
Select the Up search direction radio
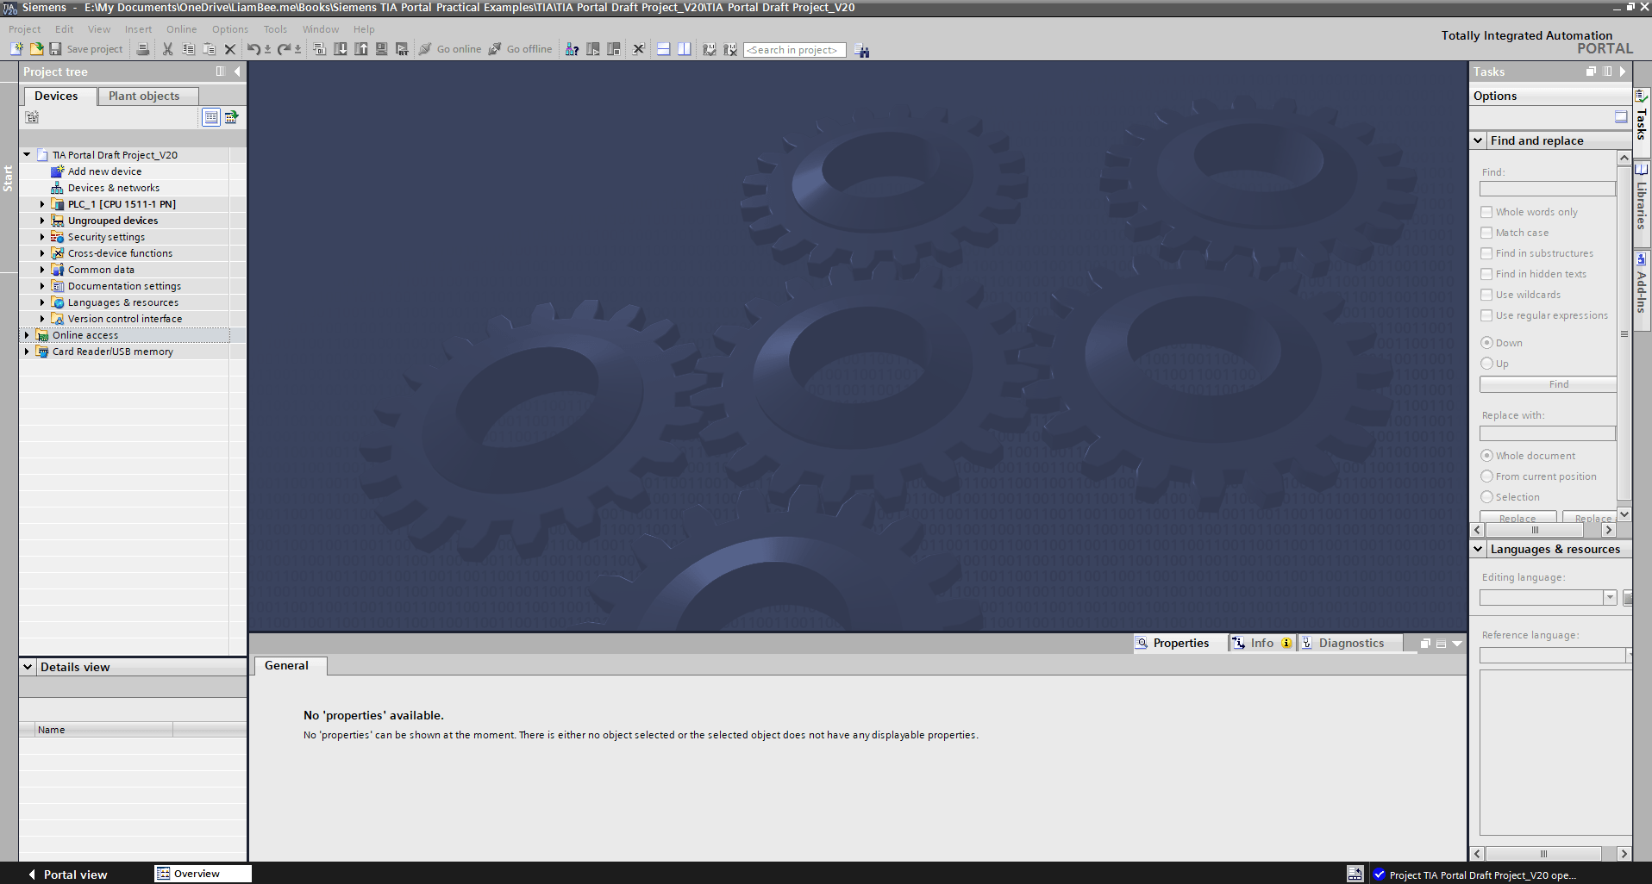coord(1486,364)
